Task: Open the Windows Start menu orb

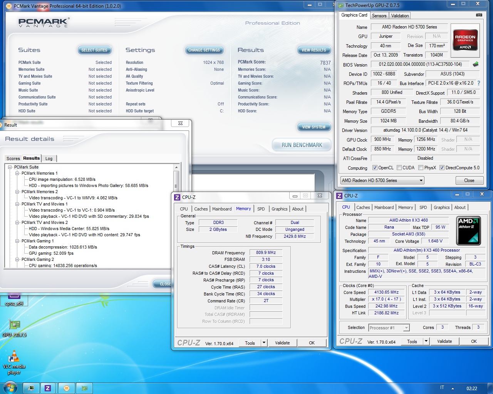Action: (x=10, y=387)
